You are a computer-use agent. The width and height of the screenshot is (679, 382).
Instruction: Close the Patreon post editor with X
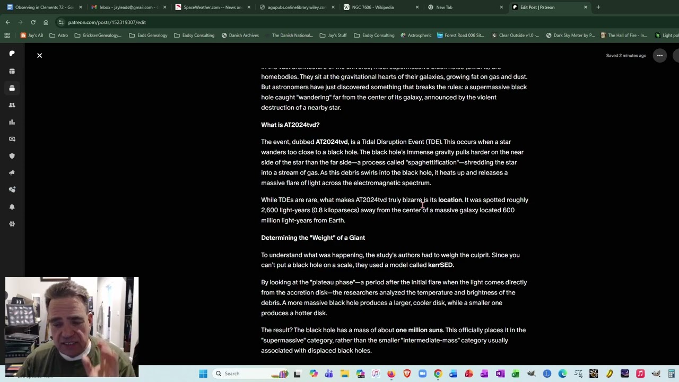(x=39, y=55)
